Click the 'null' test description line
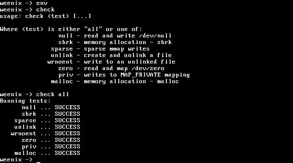The width and height of the screenshot is (293, 163). point(115,35)
